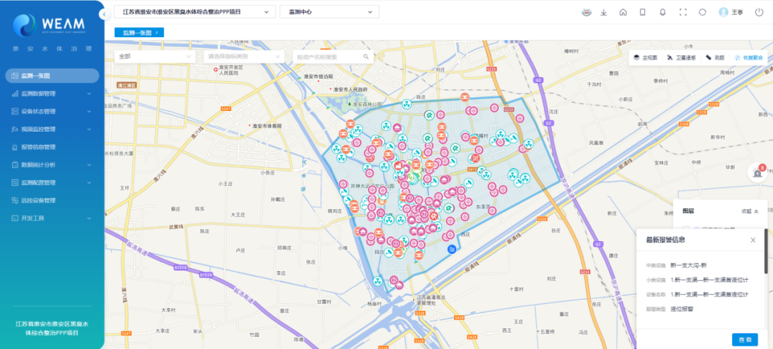The image size is (773, 349).
Task: Open the 监测中心 dropdown
Action: [x=329, y=12]
